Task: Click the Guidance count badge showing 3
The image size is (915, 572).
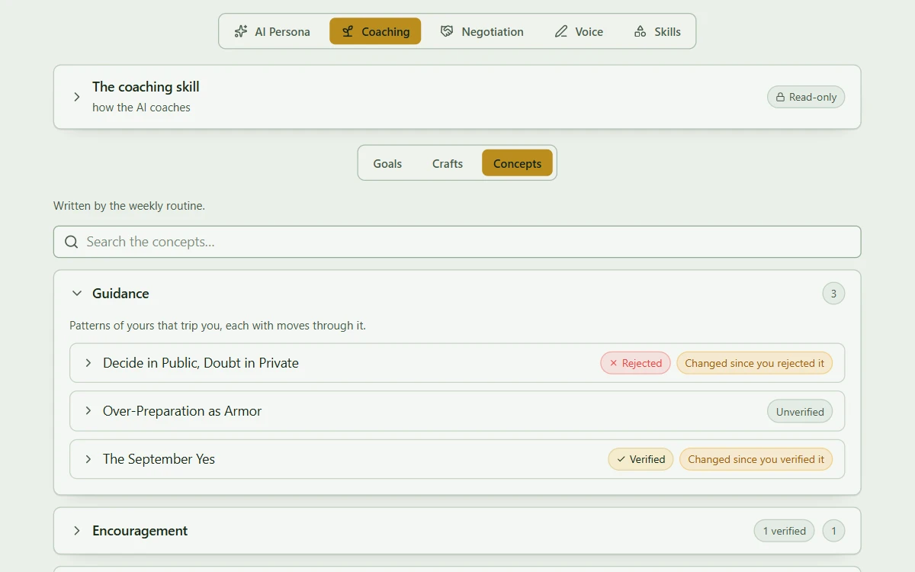Action: tap(833, 294)
